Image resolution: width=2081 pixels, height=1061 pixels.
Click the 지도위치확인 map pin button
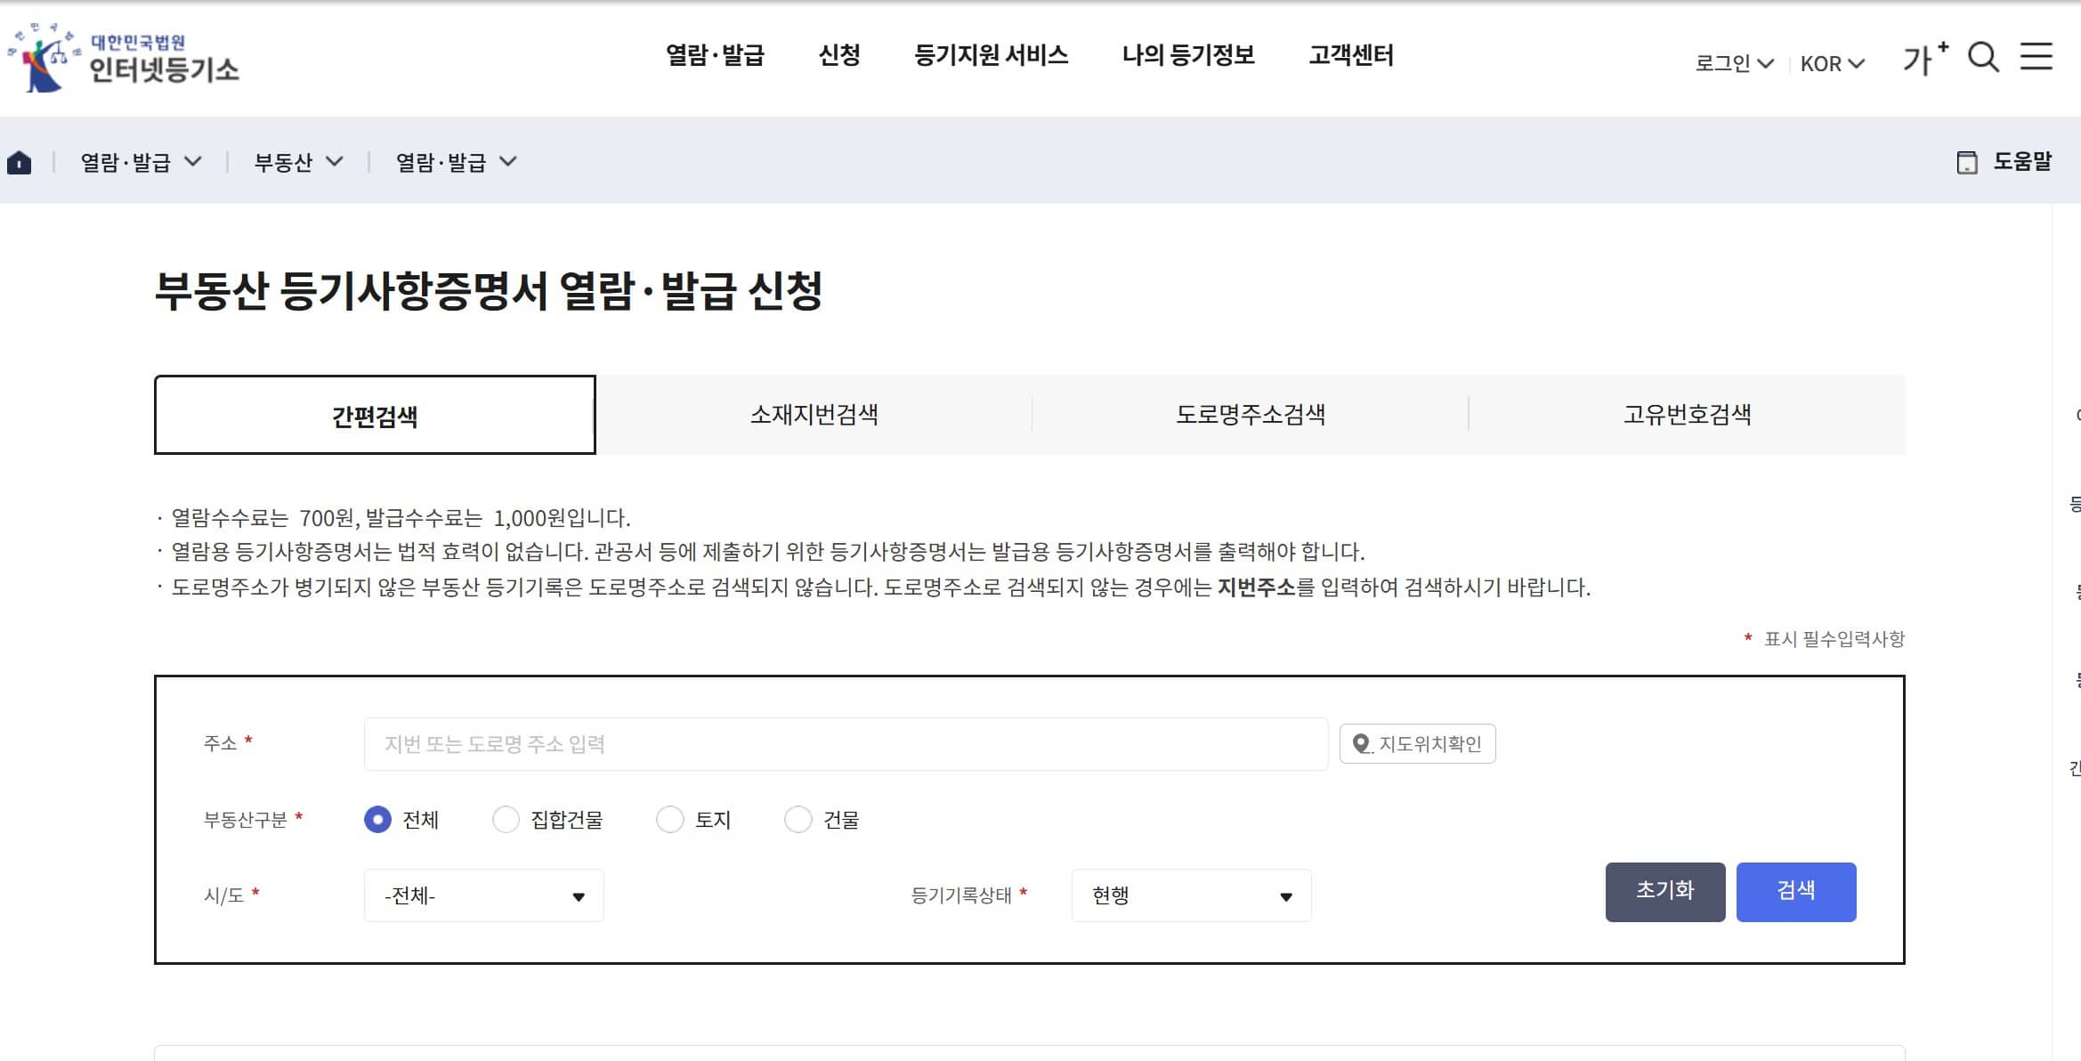(x=1416, y=744)
